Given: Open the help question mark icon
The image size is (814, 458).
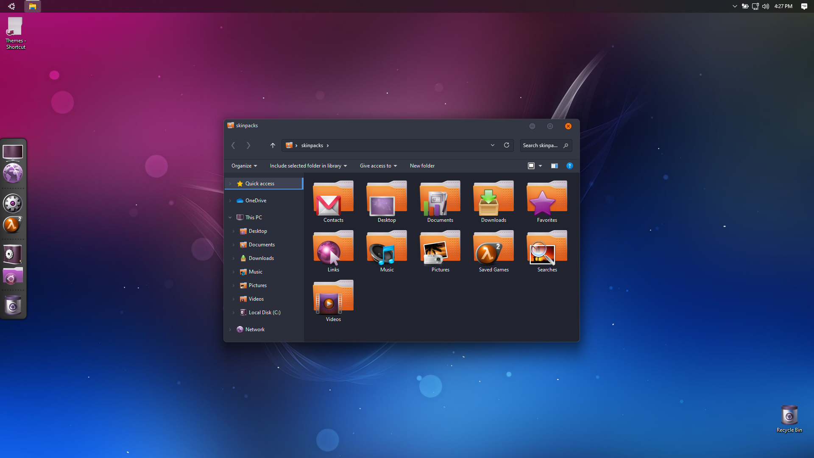Looking at the screenshot, I should click(x=569, y=166).
